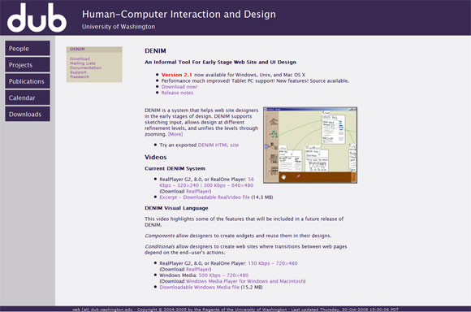The width and height of the screenshot is (471, 312).
Task: Open the People navigation item
Action: [28, 49]
